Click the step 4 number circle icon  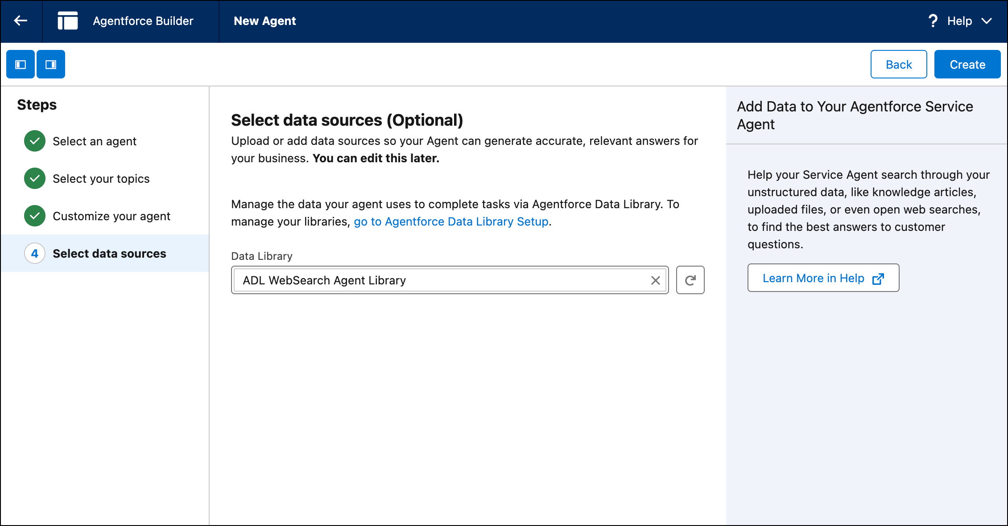[35, 254]
